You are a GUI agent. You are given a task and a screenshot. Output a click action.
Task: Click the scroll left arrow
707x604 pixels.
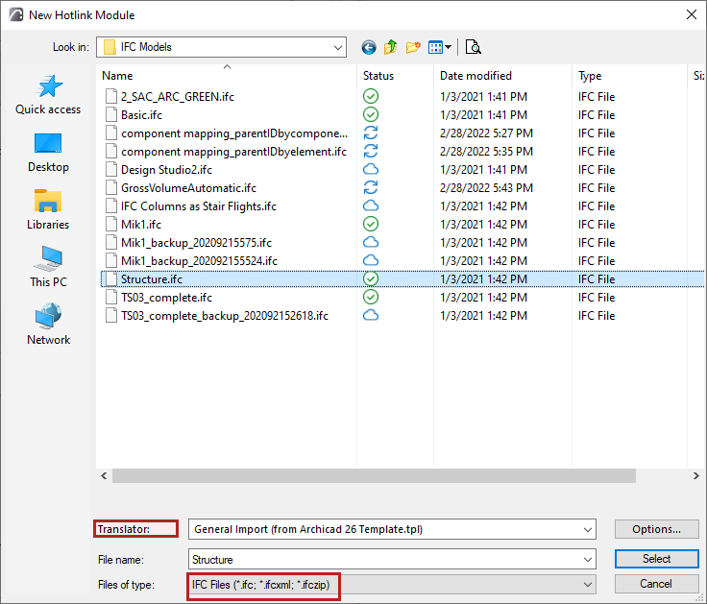click(104, 476)
